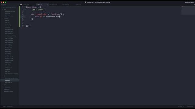Open dots-yellow.svg in the sidebar
This screenshot has width=195, height=109.
9,34
